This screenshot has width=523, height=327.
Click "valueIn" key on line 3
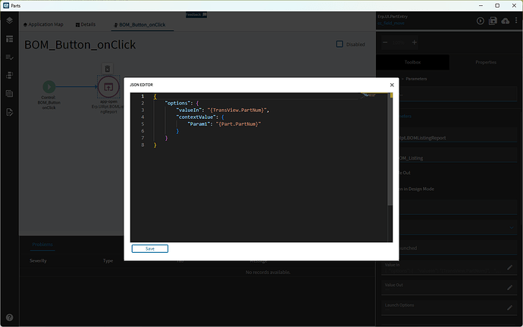point(189,111)
